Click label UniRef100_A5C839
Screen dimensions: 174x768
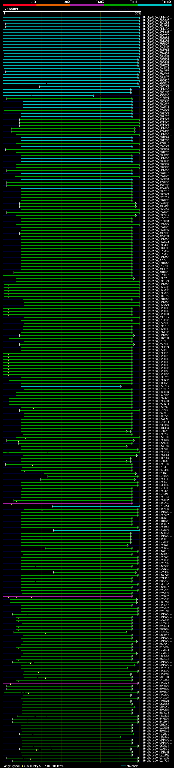(156, 737)
